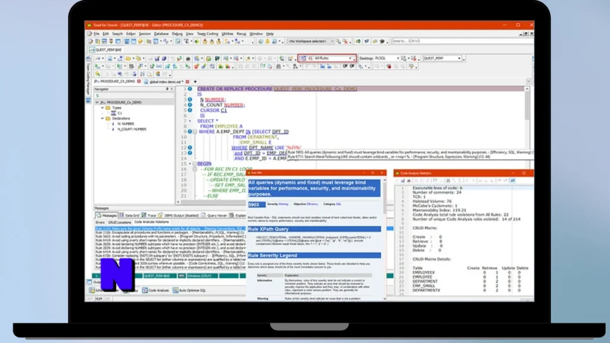Click the line 1 blue info gutter marker
This screenshot has width=610, height=343.
190,89
